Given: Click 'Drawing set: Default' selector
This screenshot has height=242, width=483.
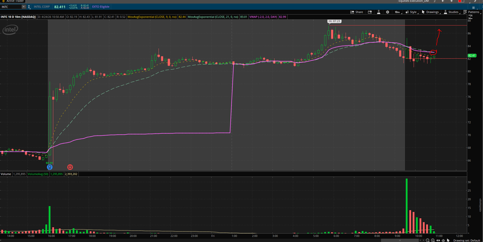Looking at the screenshot, I should tap(466, 240).
